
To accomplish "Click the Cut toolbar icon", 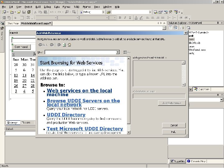I will (x=35, y=12).
